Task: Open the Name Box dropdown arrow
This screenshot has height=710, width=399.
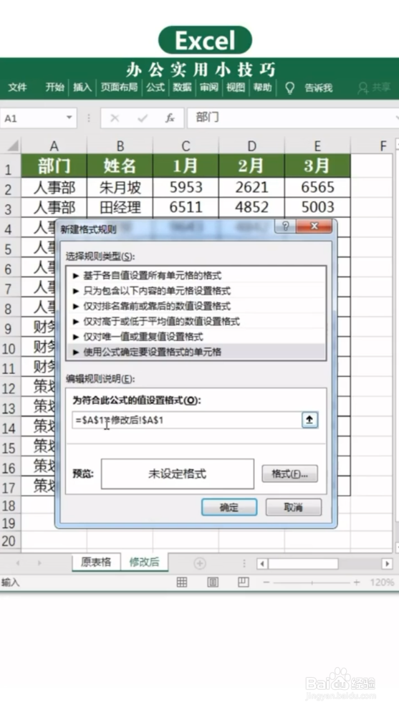Action: tap(69, 117)
